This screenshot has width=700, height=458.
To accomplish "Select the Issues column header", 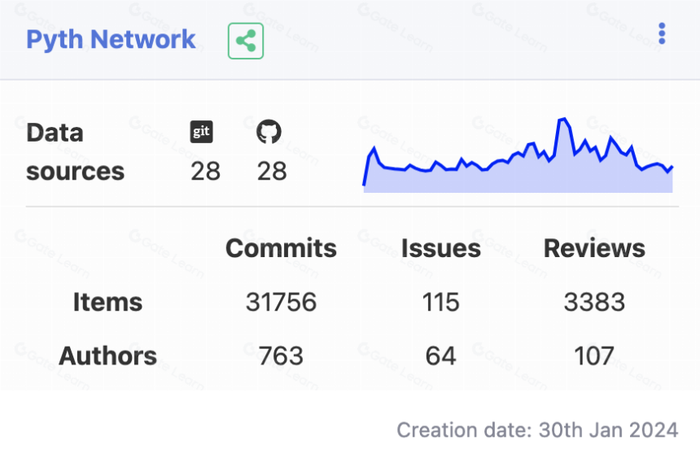I will coord(440,248).
